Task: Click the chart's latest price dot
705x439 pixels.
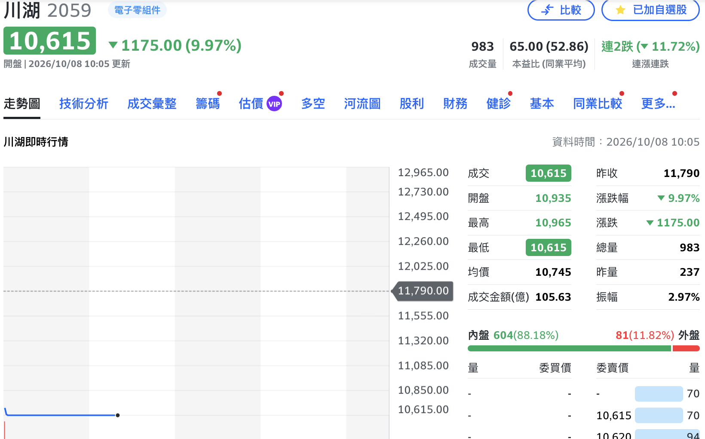Action: (118, 415)
